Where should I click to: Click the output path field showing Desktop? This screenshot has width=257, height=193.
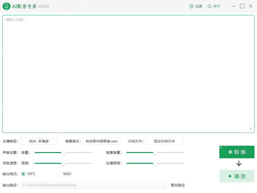tap(93, 185)
